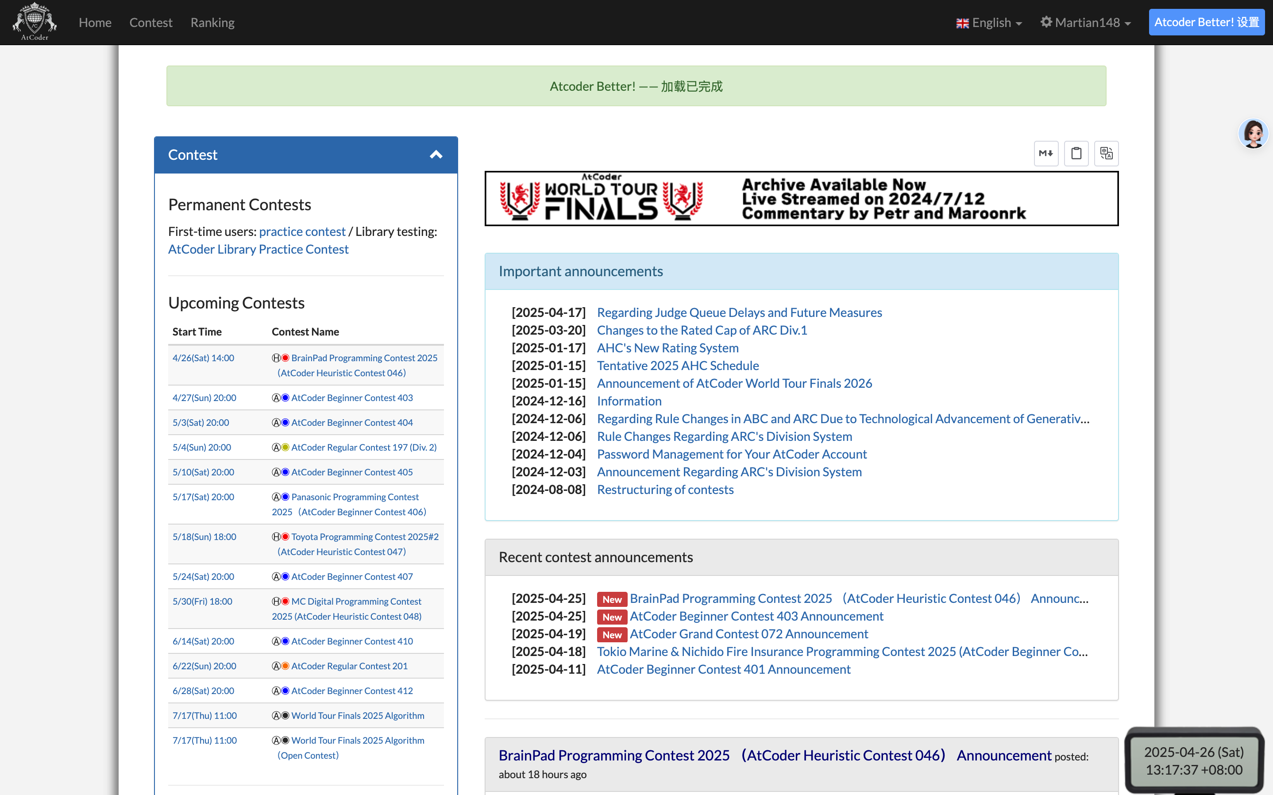Open Rule Changes Regarding ARC's Division System
1273x795 pixels.
[x=724, y=436]
